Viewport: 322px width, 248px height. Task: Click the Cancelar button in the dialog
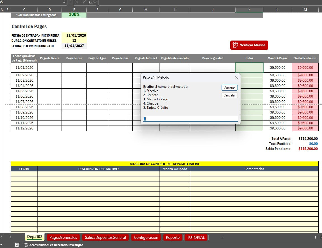click(x=229, y=95)
